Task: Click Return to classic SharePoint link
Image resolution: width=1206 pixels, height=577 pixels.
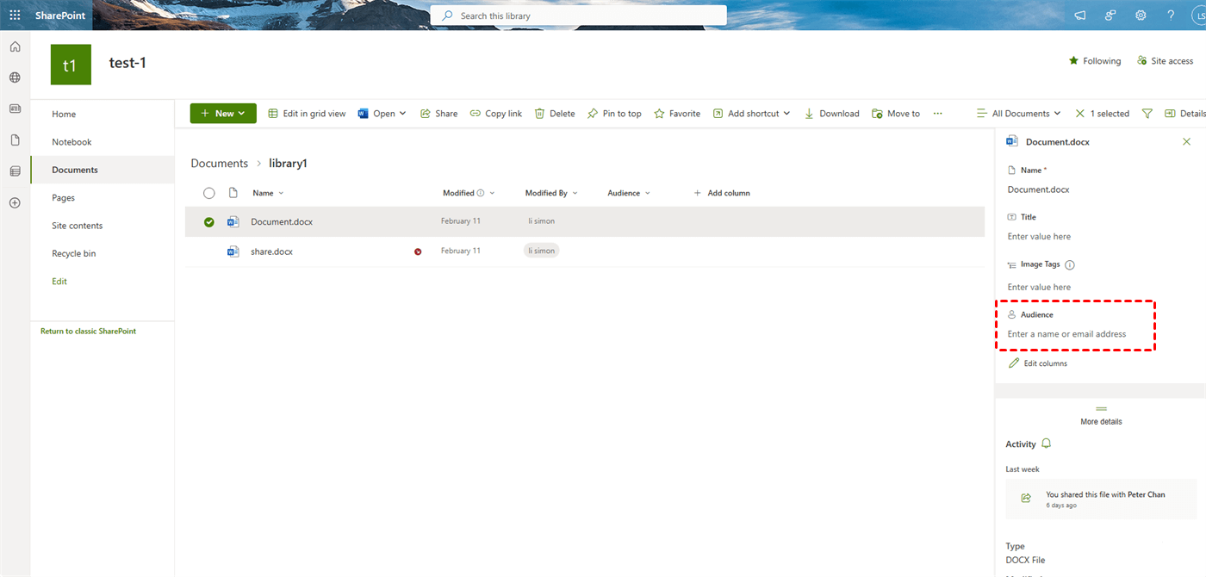Action: (88, 332)
